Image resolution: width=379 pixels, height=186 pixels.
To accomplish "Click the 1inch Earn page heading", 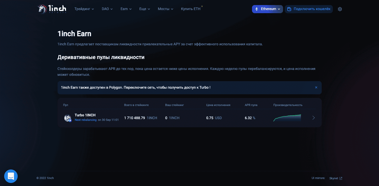I will pos(74,34).
